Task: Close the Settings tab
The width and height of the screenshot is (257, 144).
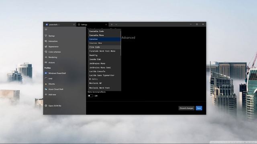Action: [106, 24]
